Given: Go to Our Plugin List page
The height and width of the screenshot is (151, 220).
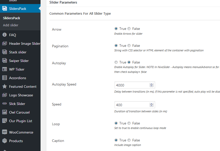Looking at the screenshot, I should [x=21, y=121].
